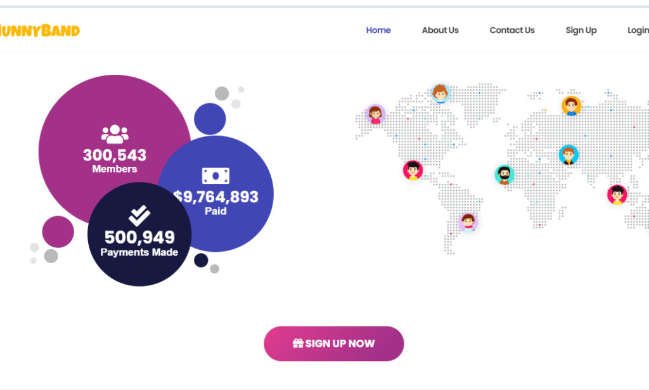Click the double checkmark icon above payments count
The image size is (649, 390).
[139, 216]
